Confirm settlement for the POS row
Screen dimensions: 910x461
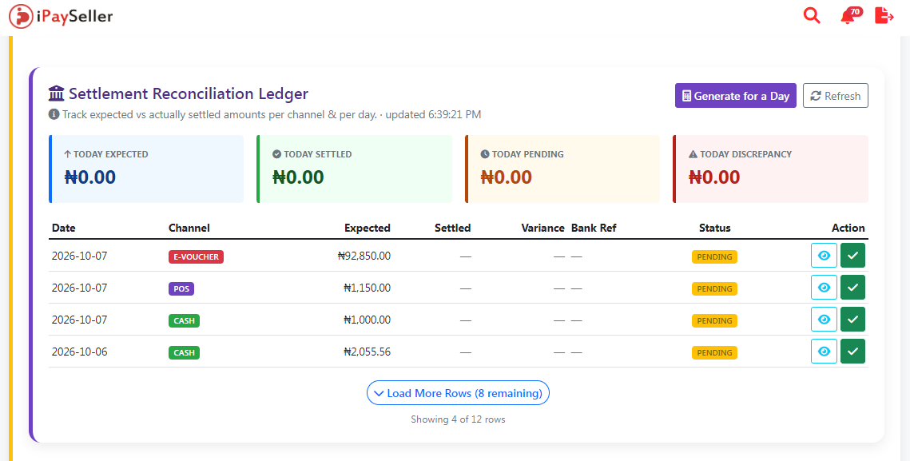(852, 288)
